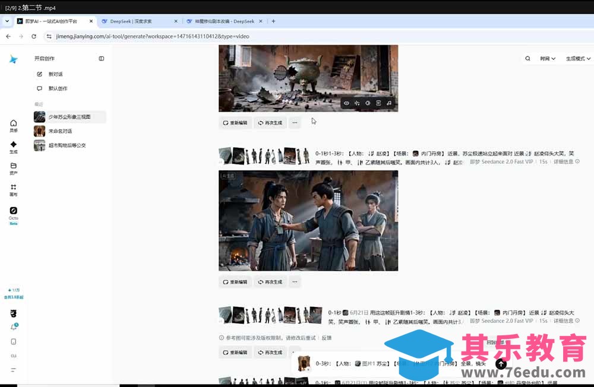Reload the current page

(x=34, y=36)
